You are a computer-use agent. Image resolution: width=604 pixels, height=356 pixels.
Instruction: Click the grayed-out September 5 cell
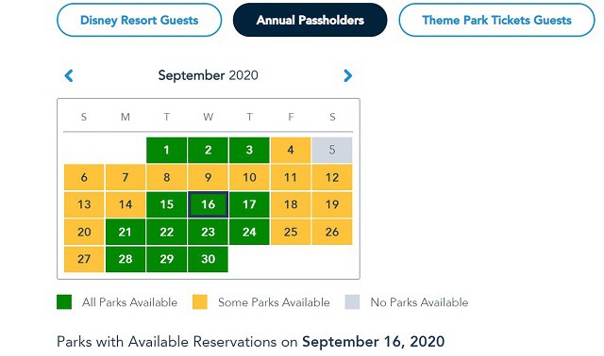click(332, 150)
